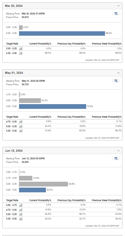The image size is (125, 236).
Task: Show chart for 4.50 - 4.75 in Jun 12 table
Action: pos(21,205)
